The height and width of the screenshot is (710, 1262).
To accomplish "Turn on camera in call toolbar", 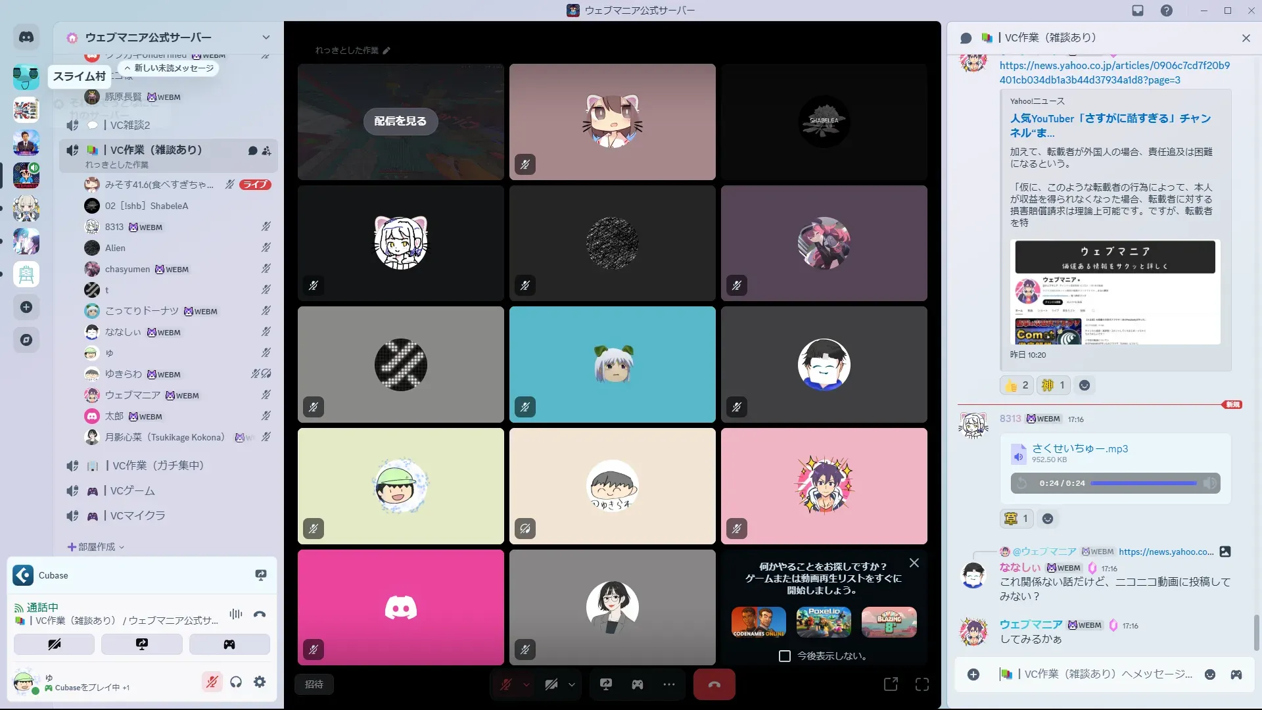I will tap(551, 684).
